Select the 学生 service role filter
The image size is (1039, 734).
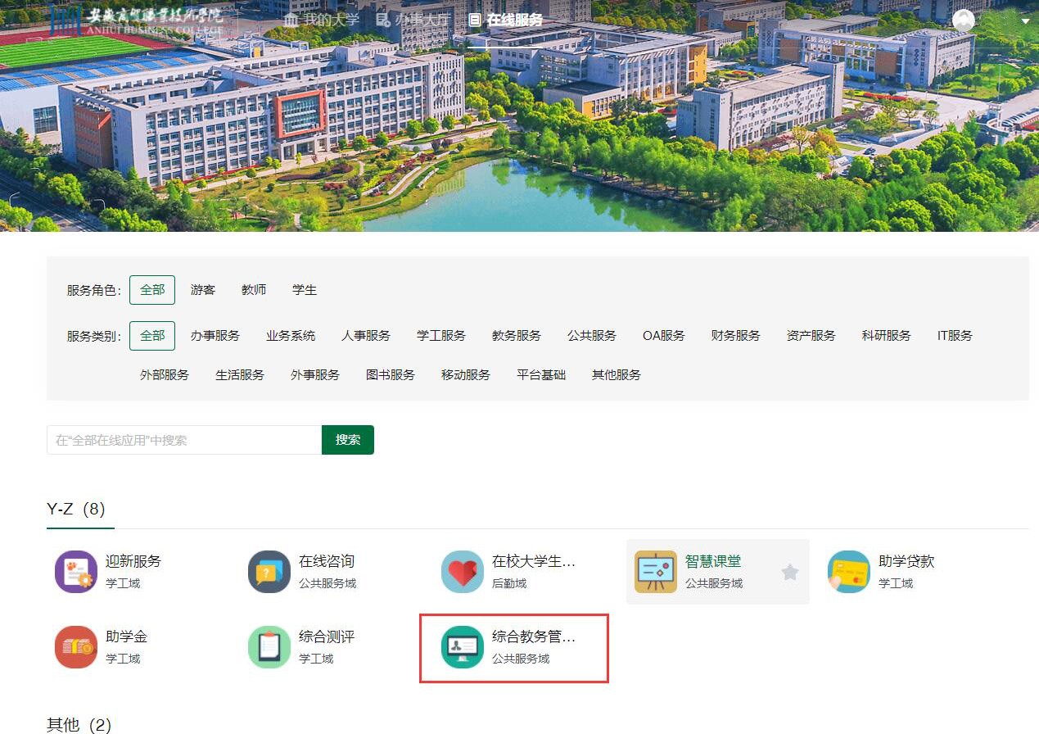(x=304, y=289)
